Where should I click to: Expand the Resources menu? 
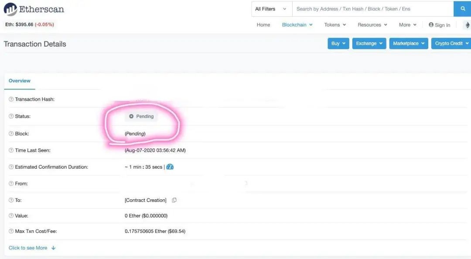372,25
